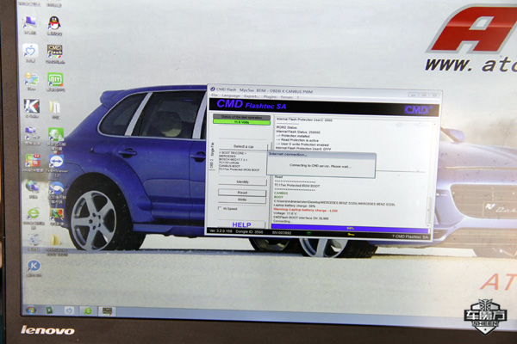
Task: Open the K racing-logo desktop shortcut
Action: [x=32, y=108]
